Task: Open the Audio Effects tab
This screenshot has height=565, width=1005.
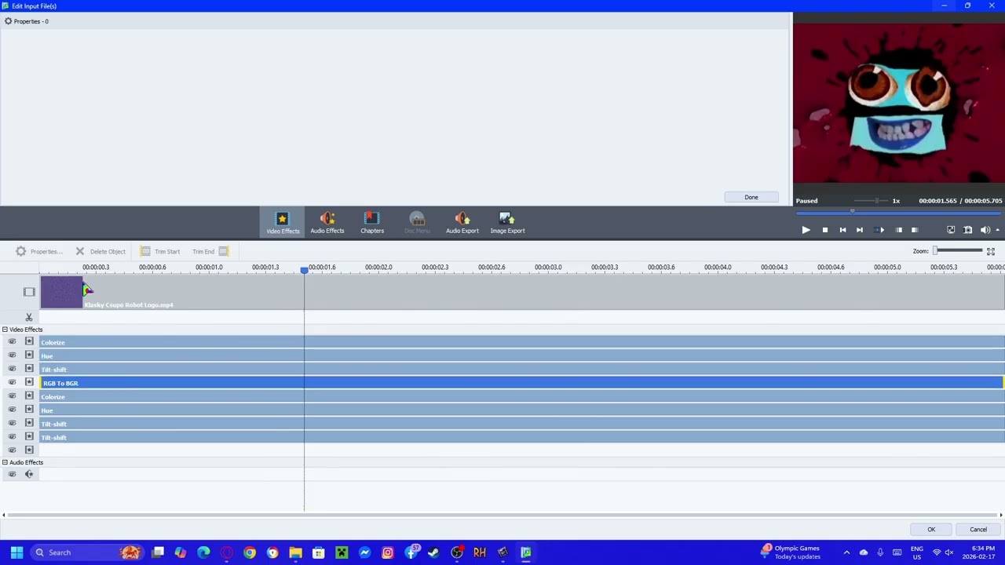Action: (327, 222)
